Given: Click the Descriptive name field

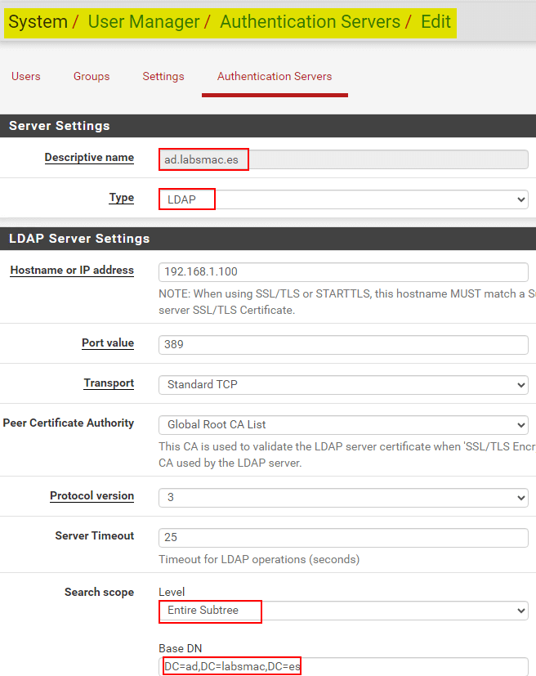Looking at the screenshot, I should [343, 159].
